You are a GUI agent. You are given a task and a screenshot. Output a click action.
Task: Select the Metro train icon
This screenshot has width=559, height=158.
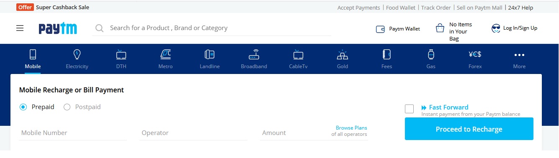tap(165, 54)
